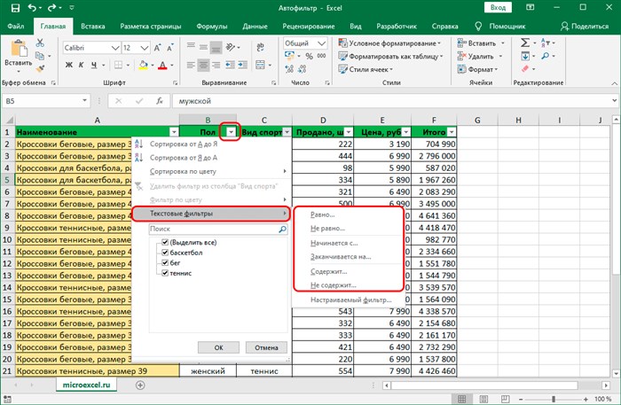Uncheck the теннис checkbox
Viewport: 621px width, 405px height.
coord(165,273)
